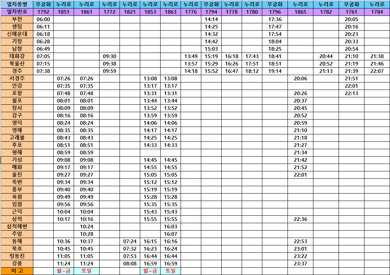390x275 pixels.
Task: Click train number 1780
Action: pos(252,12)
